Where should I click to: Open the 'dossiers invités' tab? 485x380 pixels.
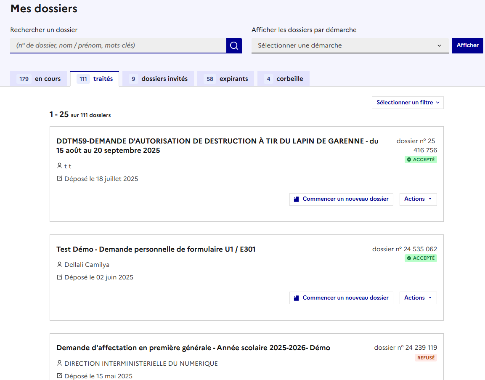pyautogui.click(x=158, y=79)
